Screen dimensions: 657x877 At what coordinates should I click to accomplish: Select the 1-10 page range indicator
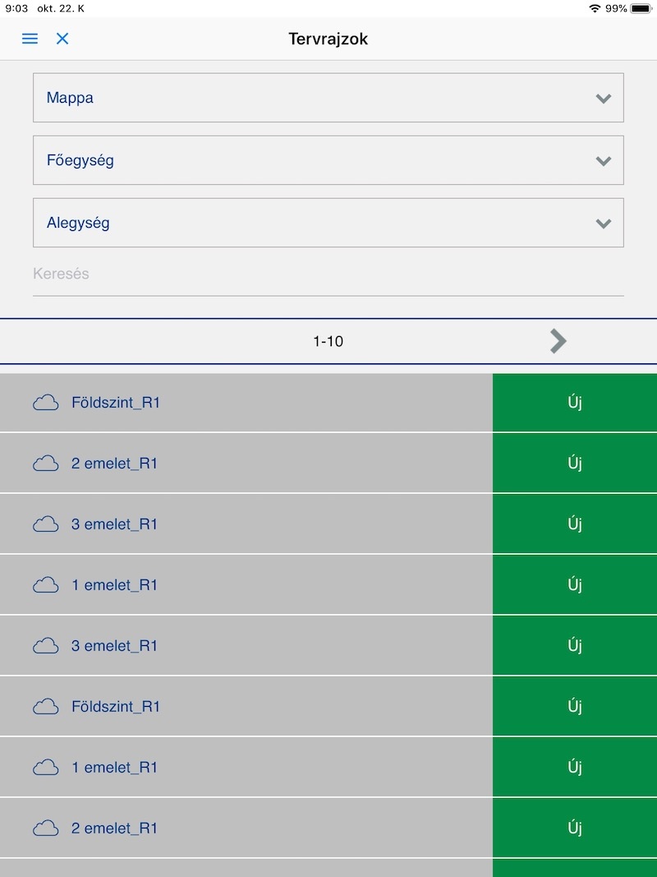pyautogui.click(x=328, y=342)
